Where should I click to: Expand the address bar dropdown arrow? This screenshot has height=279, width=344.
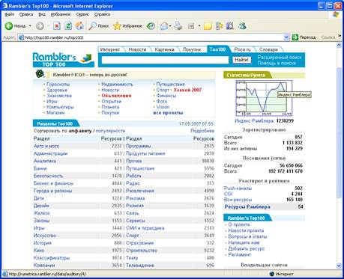pos(286,37)
